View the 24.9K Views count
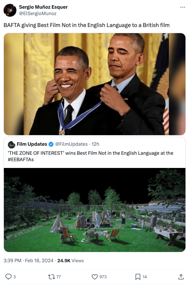Image resolution: width=189 pixels, height=287 pixels. click(71, 261)
